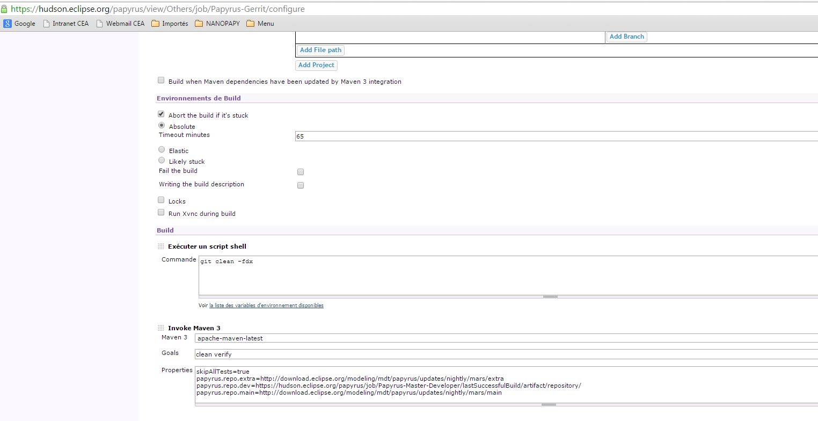Enable Build when Maven dependencies updated checkbox

(x=161, y=81)
